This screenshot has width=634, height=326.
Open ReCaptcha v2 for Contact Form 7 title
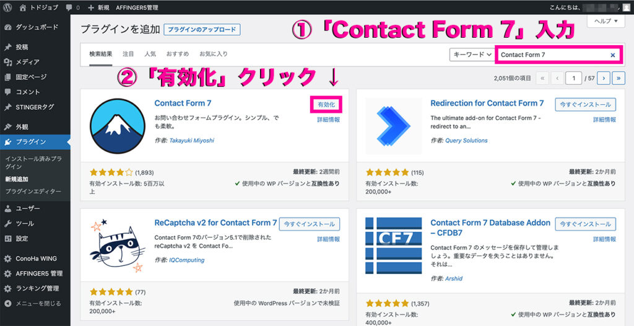pyautogui.click(x=215, y=222)
